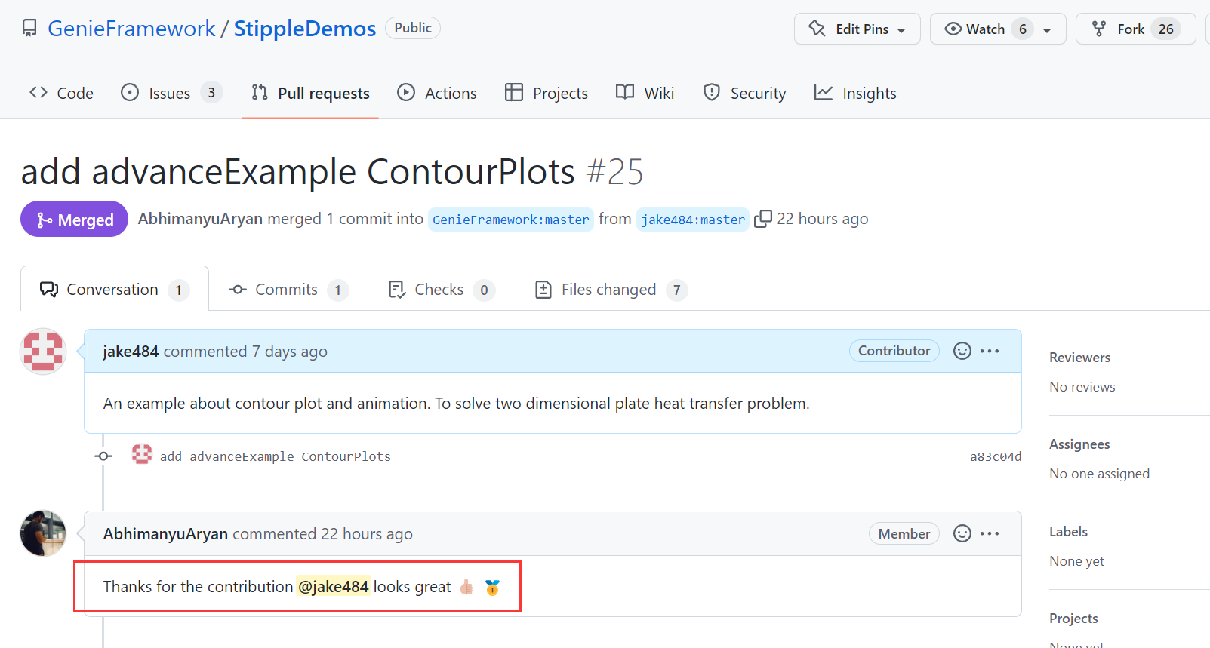Open options menu on AbhimanyuAryan's comment

(x=990, y=534)
